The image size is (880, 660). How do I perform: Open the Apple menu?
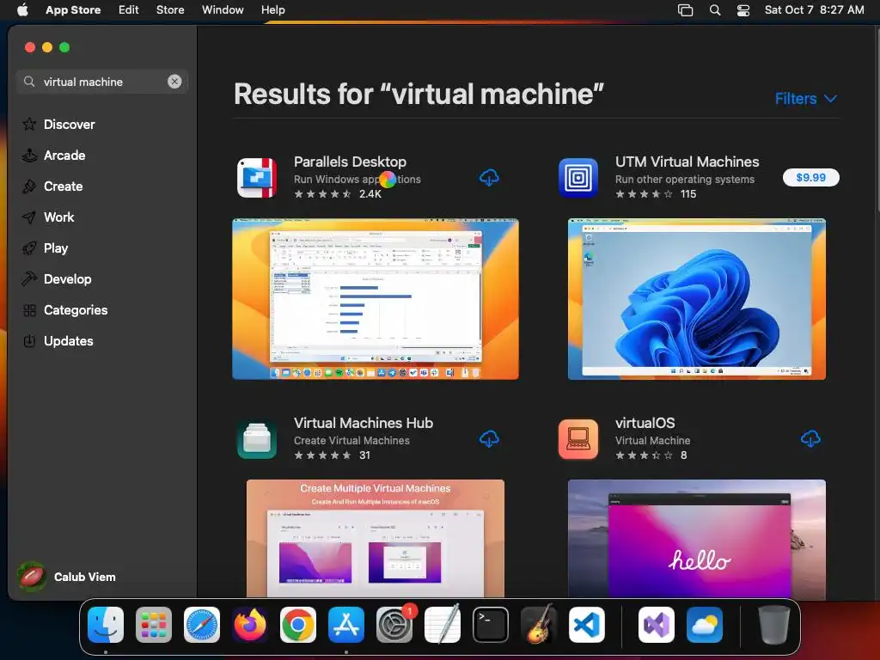point(22,9)
